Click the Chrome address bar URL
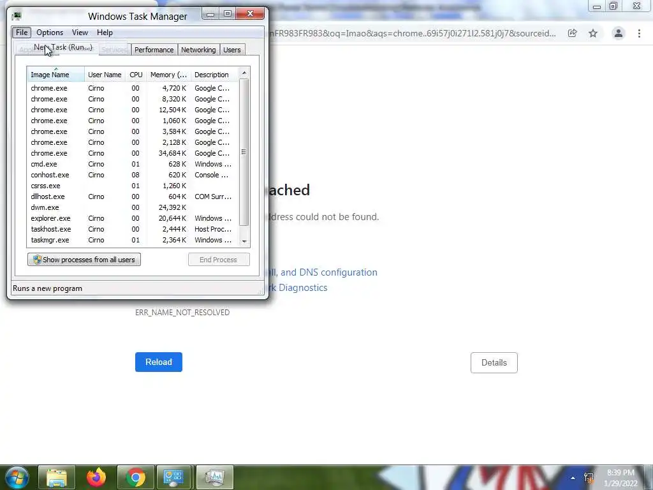The image size is (653, 490). pos(413,33)
